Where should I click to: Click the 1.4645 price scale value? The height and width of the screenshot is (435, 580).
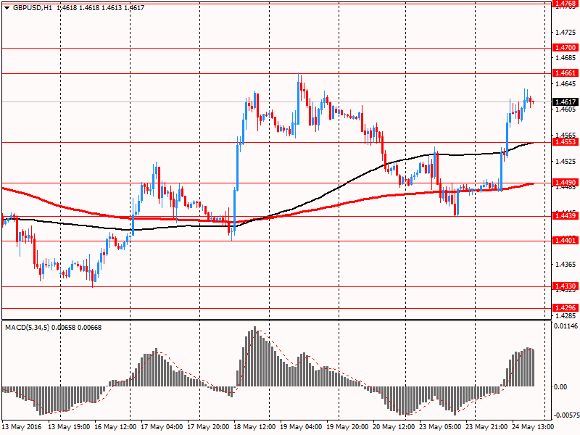tap(565, 84)
